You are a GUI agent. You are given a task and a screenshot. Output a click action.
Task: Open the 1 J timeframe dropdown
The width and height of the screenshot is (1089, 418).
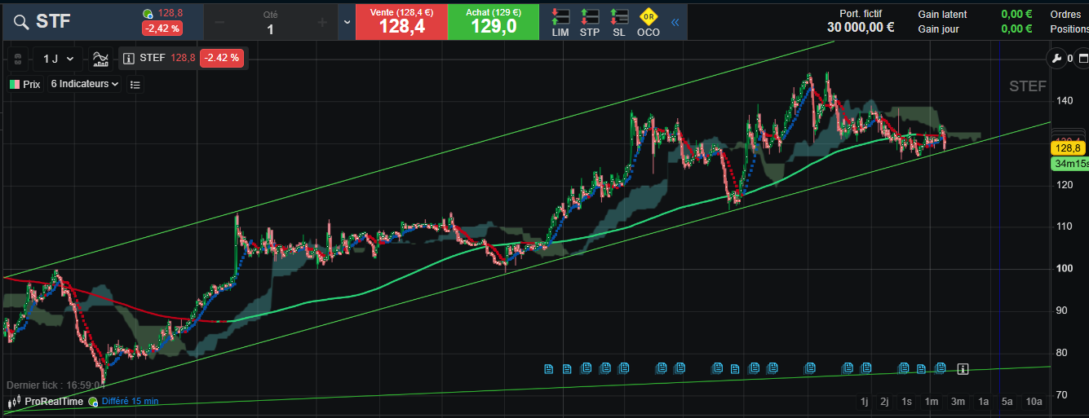tap(59, 59)
